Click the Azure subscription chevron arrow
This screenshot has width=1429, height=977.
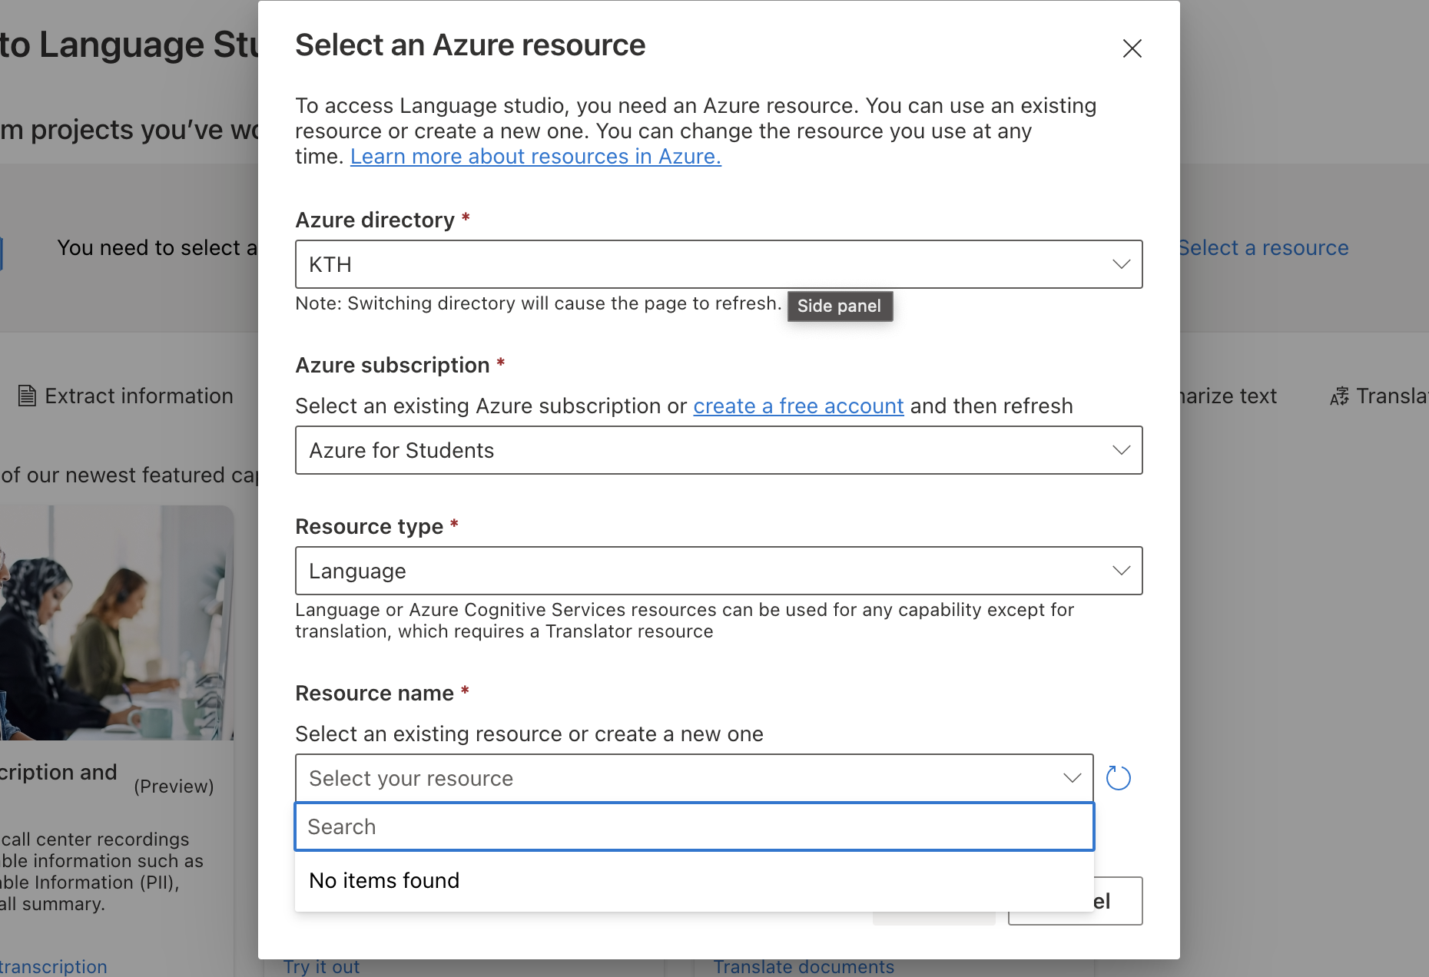click(1121, 450)
